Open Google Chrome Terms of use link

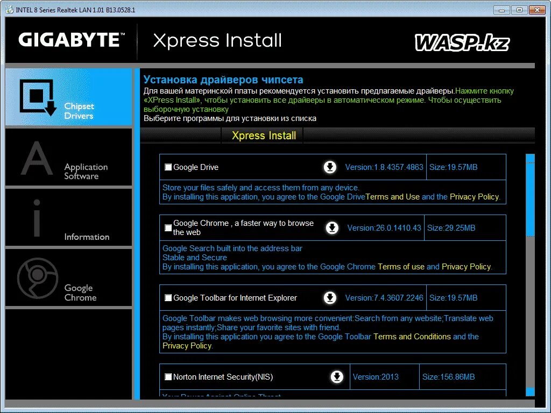tap(401, 267)
